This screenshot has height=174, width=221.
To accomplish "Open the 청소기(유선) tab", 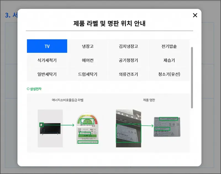I will (169, 74).
